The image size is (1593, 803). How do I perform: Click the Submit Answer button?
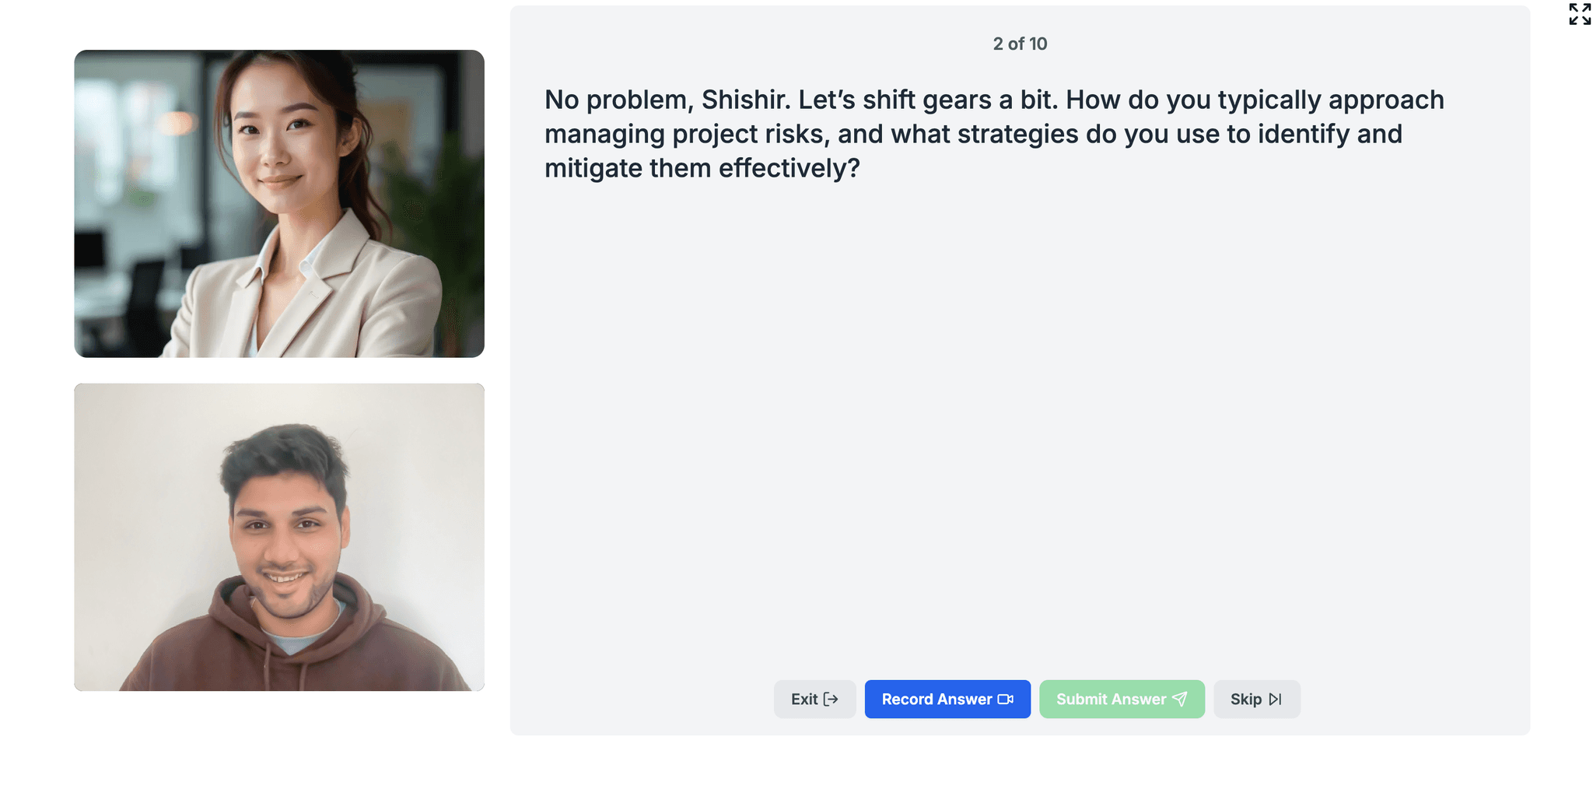(1122, 699)
